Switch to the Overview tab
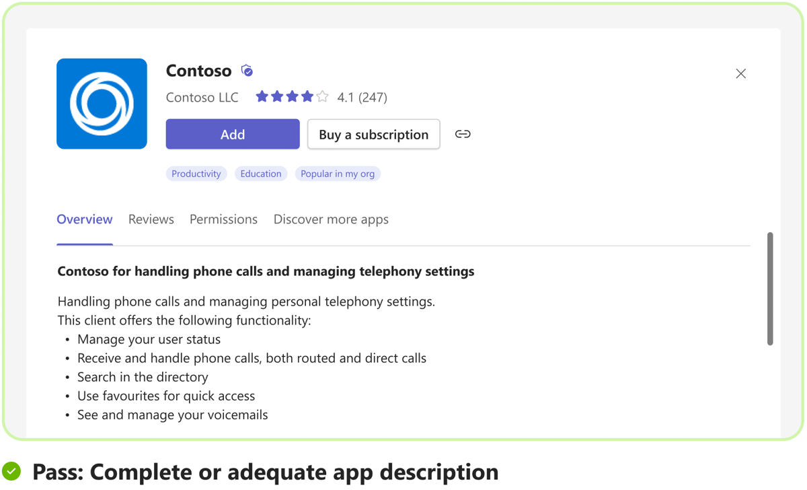The width and height of the screenshot is (807, 490). click(x=85, y=219)
